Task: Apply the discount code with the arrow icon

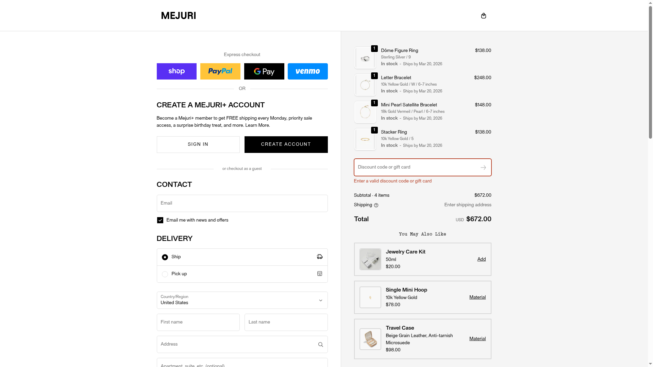Action: (x=483, y=168)
